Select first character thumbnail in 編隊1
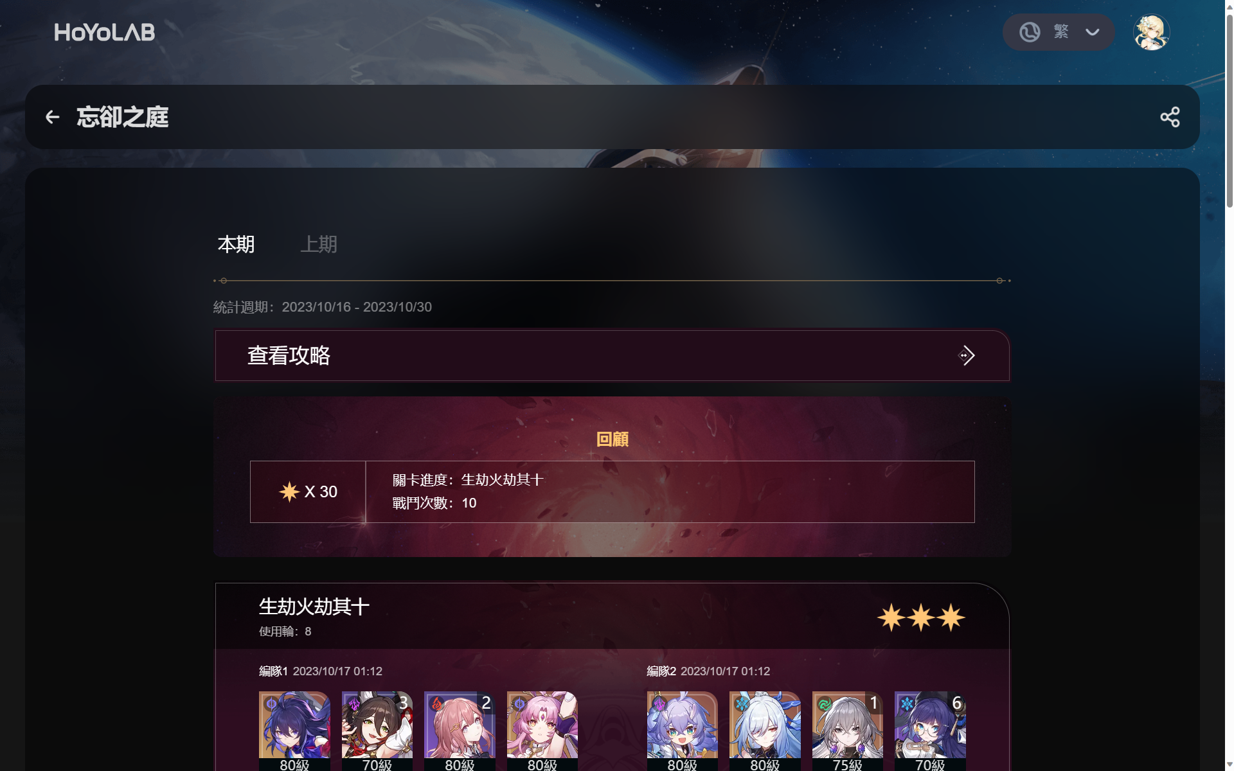 tap(294, 731)
